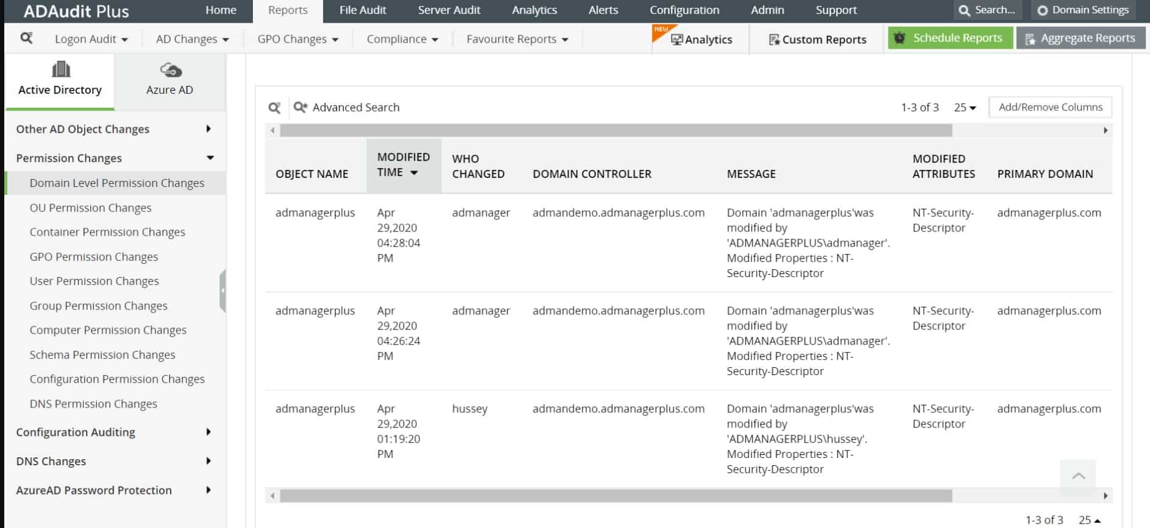Click the Who Changed column header
Viewport: 1150px width, 528px height.
click(x=478, y=166)
